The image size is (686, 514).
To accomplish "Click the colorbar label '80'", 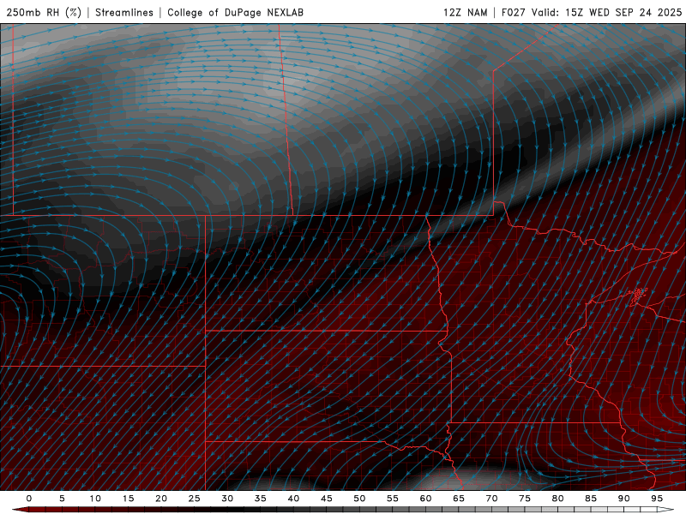I will [x=557, y=499].
